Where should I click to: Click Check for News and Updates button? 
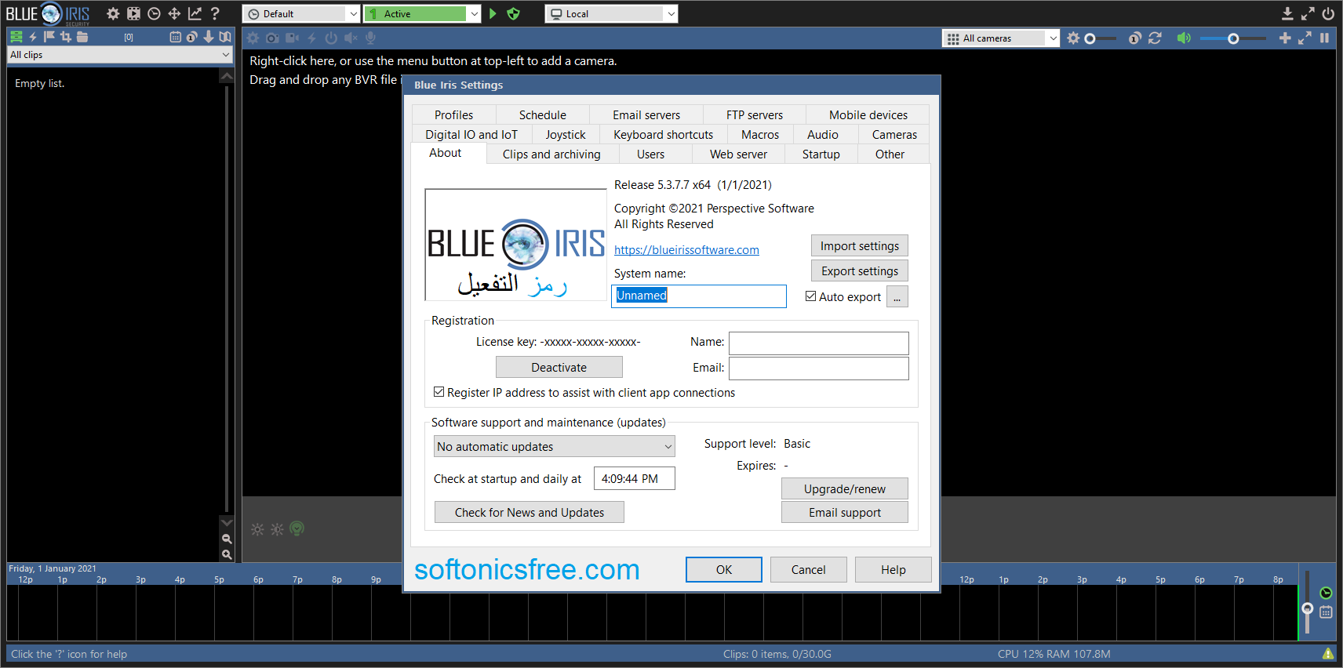click(530, 512)
